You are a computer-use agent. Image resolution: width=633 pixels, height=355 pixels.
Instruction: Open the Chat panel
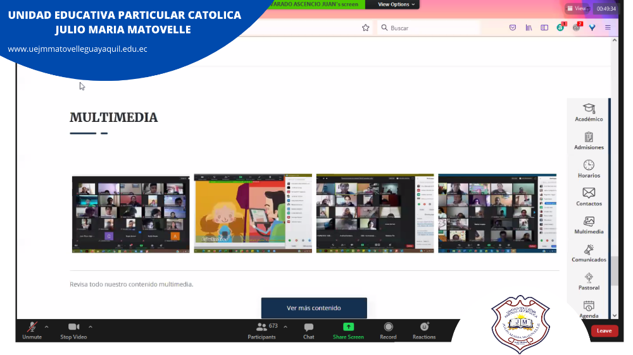(x=308, y=331)
